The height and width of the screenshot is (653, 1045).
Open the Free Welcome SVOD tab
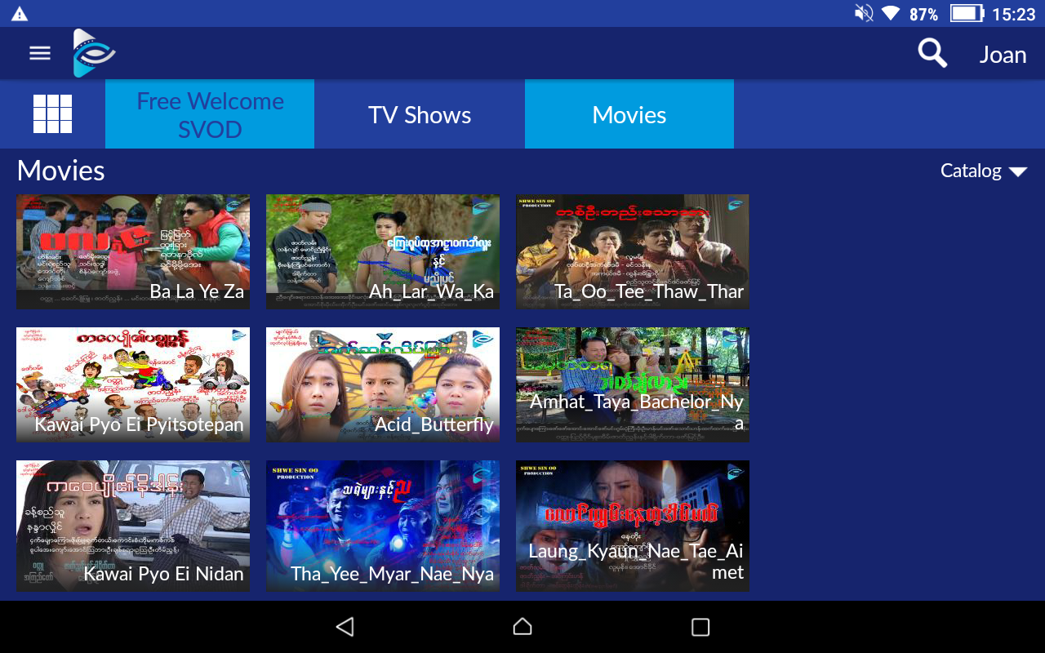coord(210,114)
